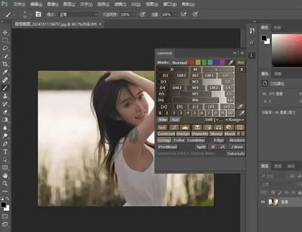Open the 文件 menu
302x232 pixels.
20,4
